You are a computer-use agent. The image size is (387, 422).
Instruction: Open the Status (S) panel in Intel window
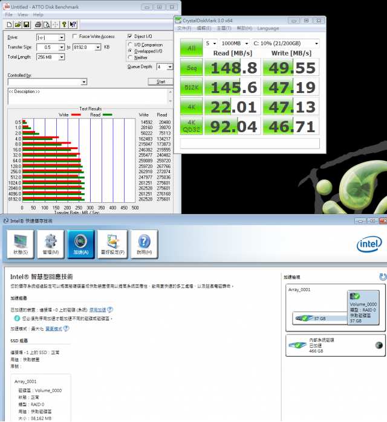(x=21, y=244)
